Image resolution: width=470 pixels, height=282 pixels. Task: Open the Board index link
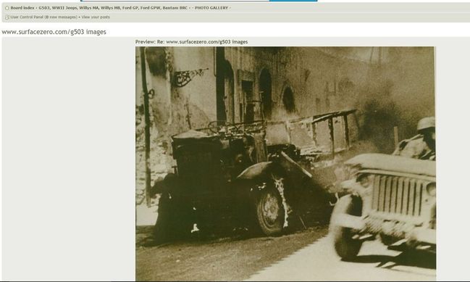pyautogui.click(x=22, y=8)
